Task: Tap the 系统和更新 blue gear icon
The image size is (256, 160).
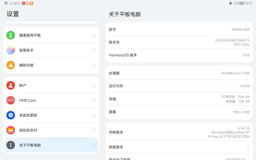Action: (11, 115)
